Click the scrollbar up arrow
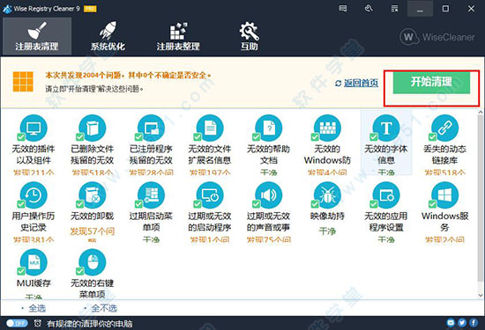Image resolution: width=485 pixels, height=330 pixels. click(481, 112)
